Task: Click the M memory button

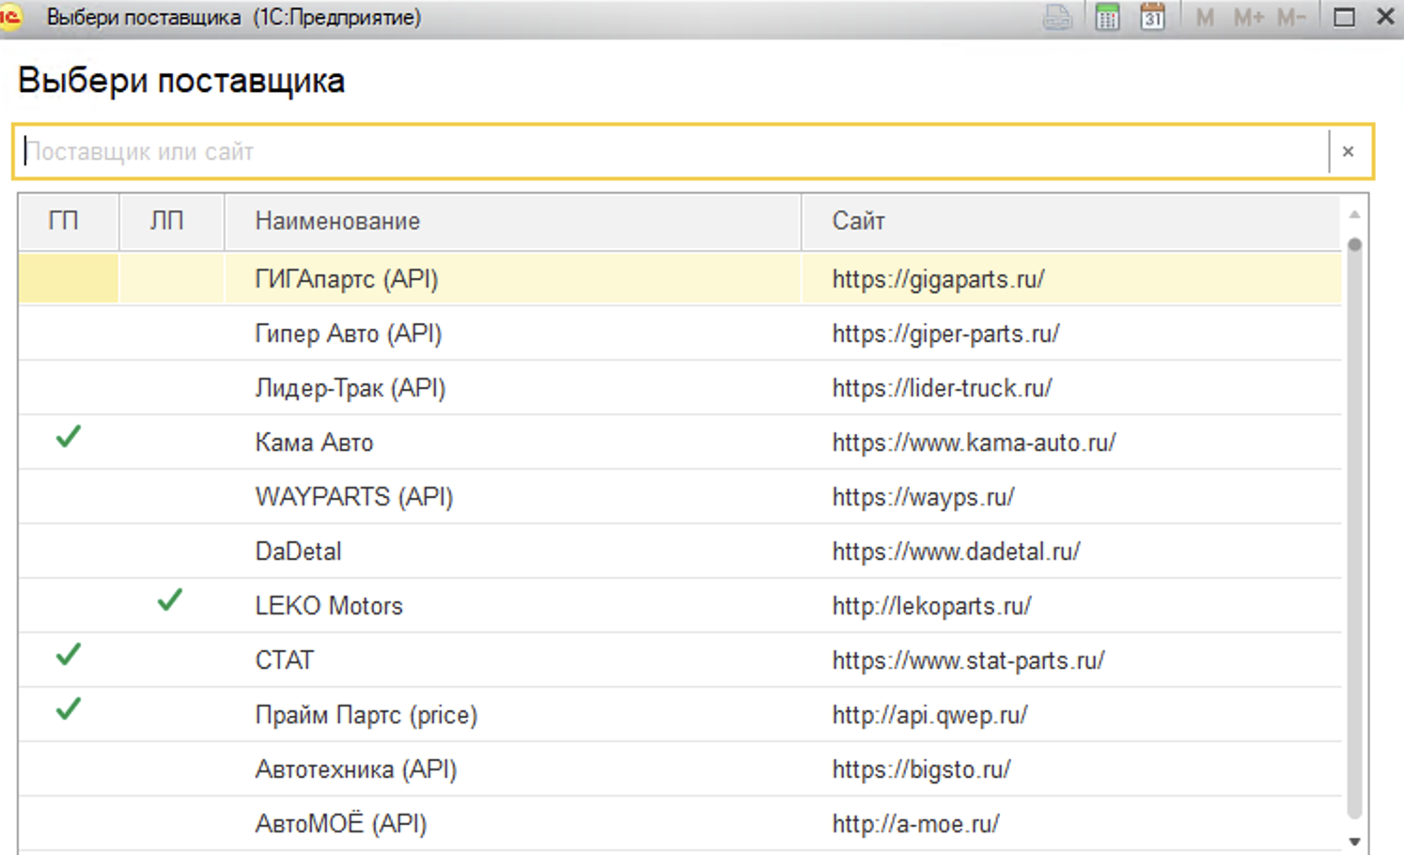Action: 1205,17
